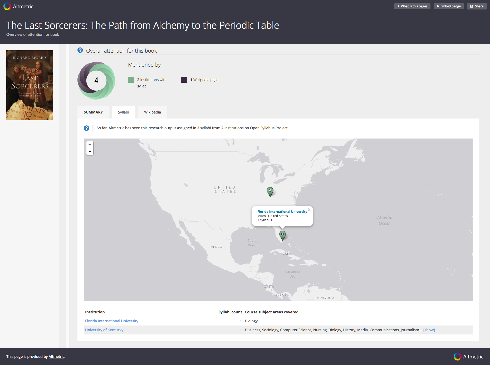Screen dimensions: 490x365
Task: Click the green institutions with syllabi swatch
Action: point(131,80)
